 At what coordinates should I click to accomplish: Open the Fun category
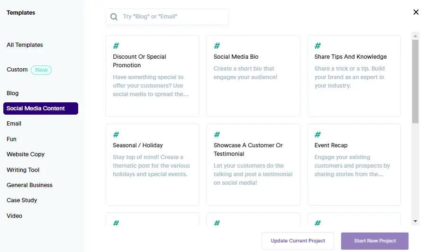tap(11, 139)
